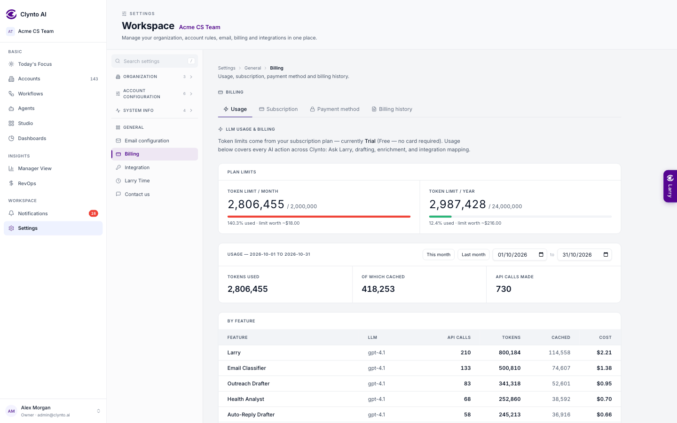This screenshot has width=677, height=423.
Task: Click the General breadcrumb link
Action: (252, 68)
